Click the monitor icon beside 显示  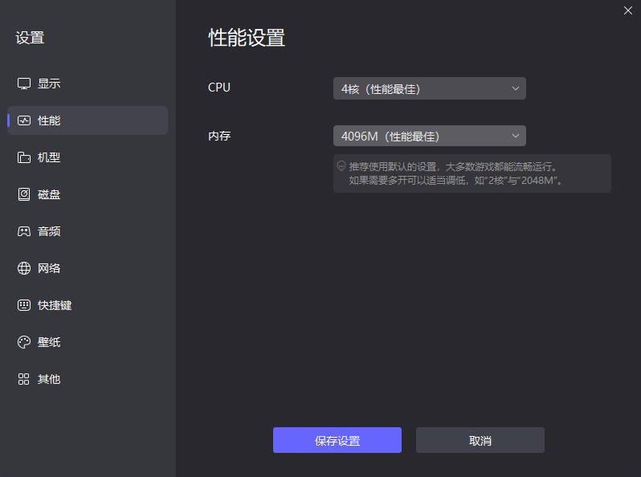click(x=24, y=84)
